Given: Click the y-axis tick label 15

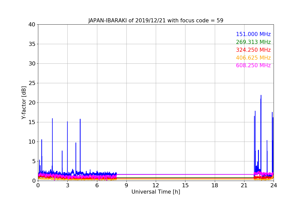Looking at the screenshot, I should (32, 122).
